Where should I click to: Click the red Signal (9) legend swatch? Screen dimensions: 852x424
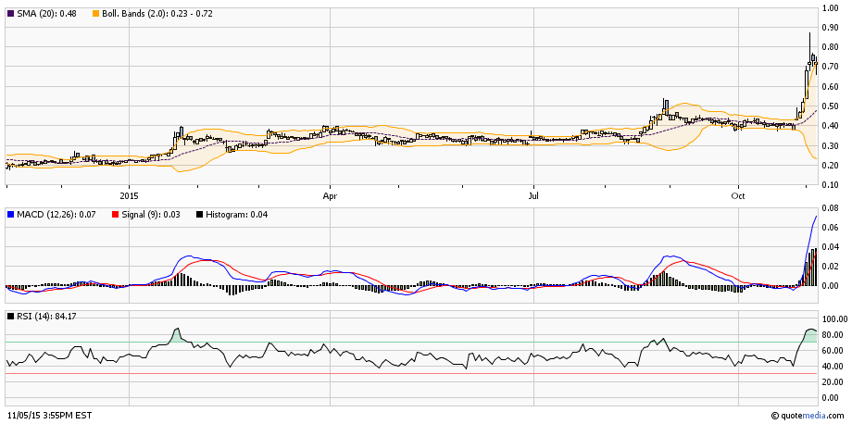click(x=114, y=216)
